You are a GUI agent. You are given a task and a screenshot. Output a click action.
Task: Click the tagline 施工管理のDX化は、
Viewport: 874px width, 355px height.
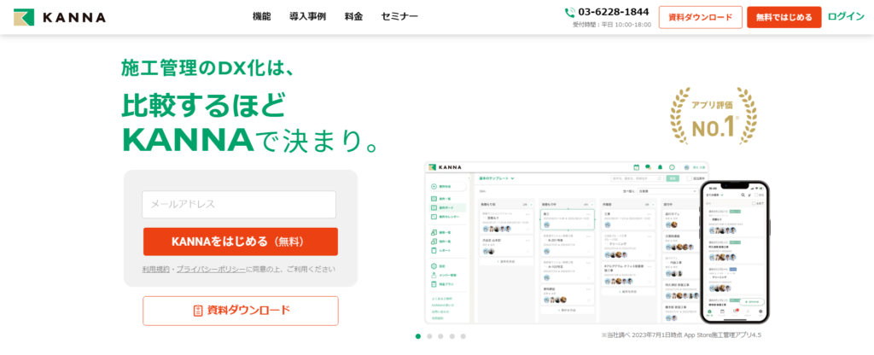207,67
